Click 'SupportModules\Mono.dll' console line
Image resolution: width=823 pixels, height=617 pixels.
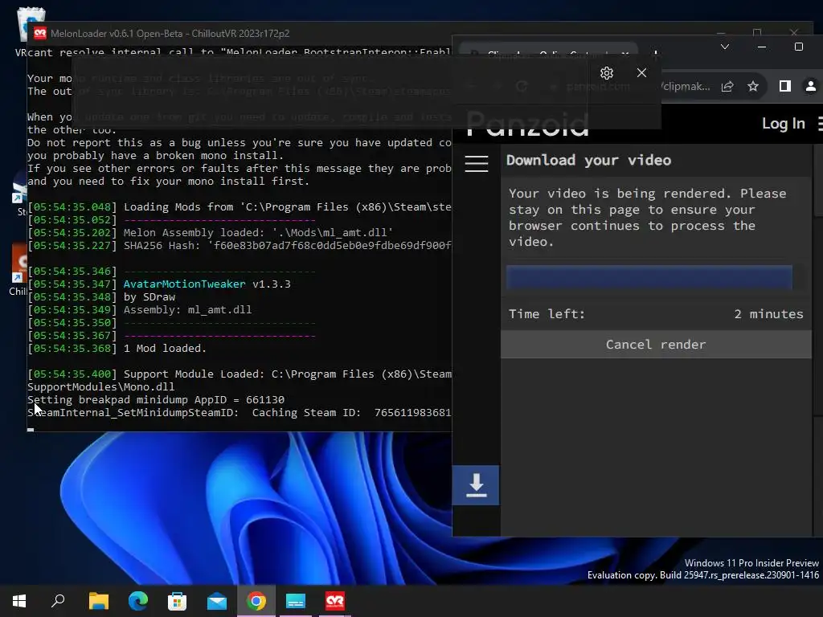pos(100,386)
